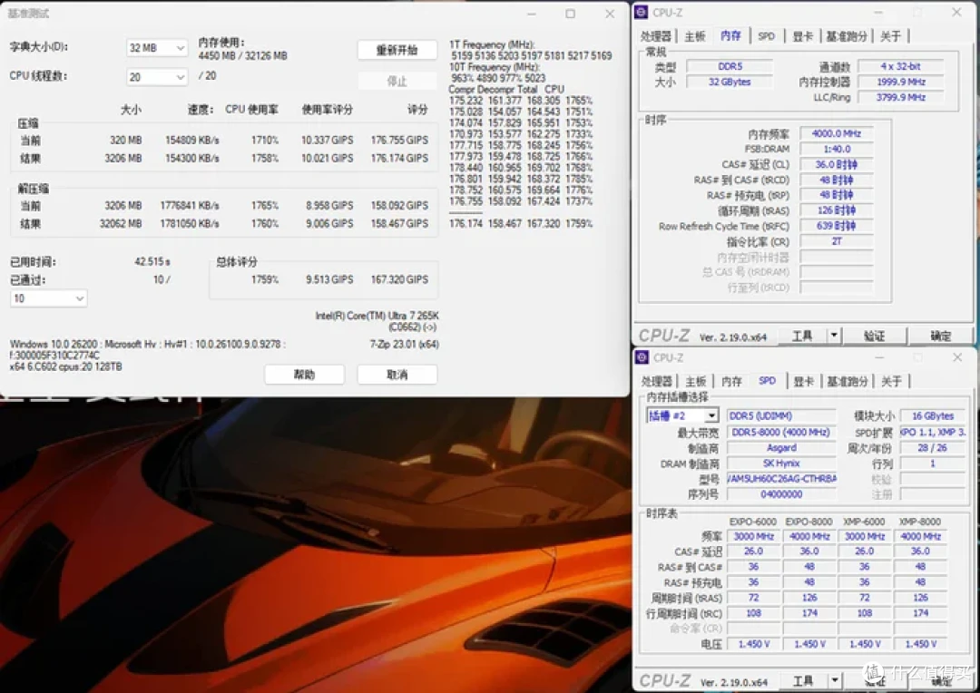Viewport: 980px width, 693px height.
Task: Expand the 工具 dropdown arrow in the top CPU-Z window
Action: (834, 336)
